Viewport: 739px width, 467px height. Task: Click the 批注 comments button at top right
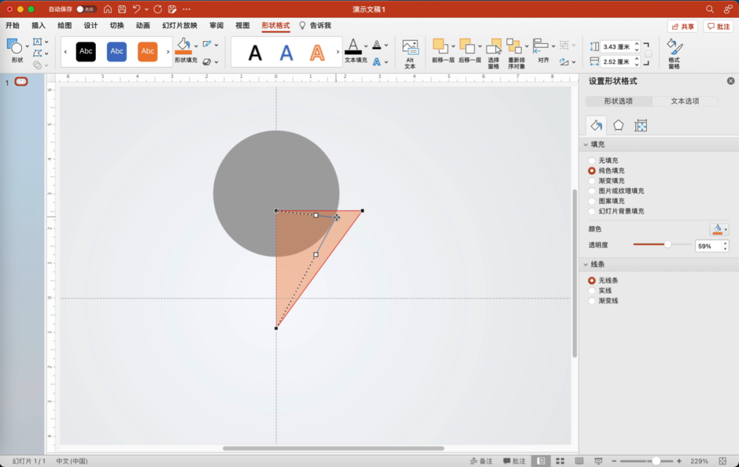click(718, 27)
